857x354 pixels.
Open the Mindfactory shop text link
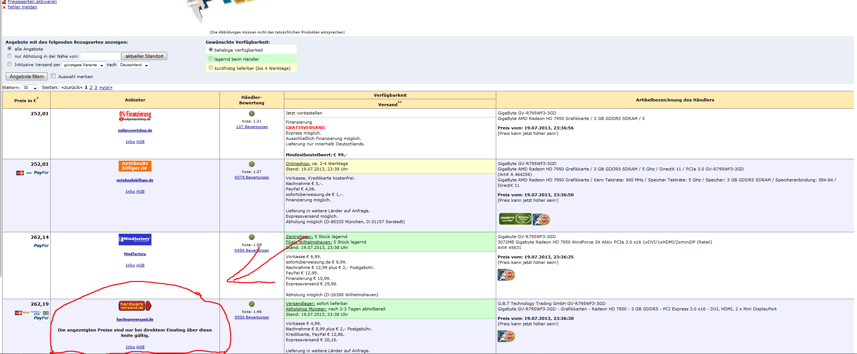(135, 254)
